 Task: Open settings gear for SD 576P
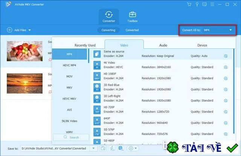pos(226,134)
